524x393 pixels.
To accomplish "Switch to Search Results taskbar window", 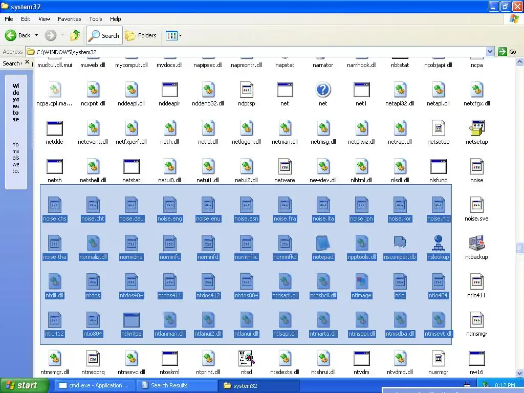I will point(176,385).
